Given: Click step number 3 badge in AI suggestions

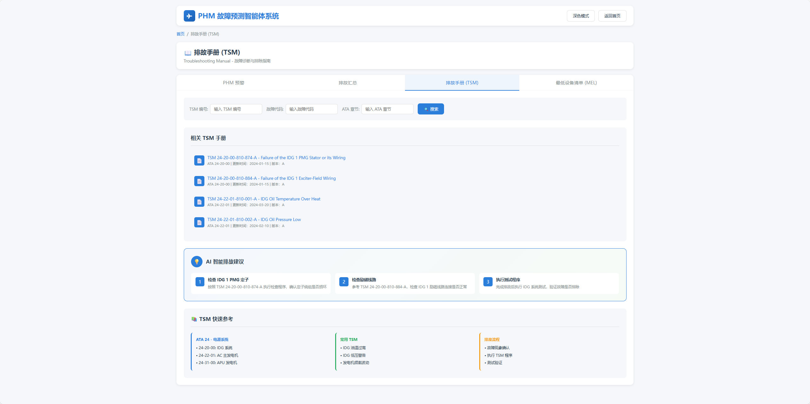Looking at the screenshot, I should pos(488,282).
